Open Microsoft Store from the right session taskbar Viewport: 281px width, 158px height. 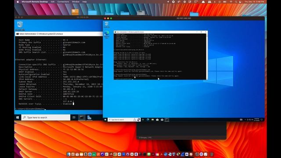(x=157, y=120)
